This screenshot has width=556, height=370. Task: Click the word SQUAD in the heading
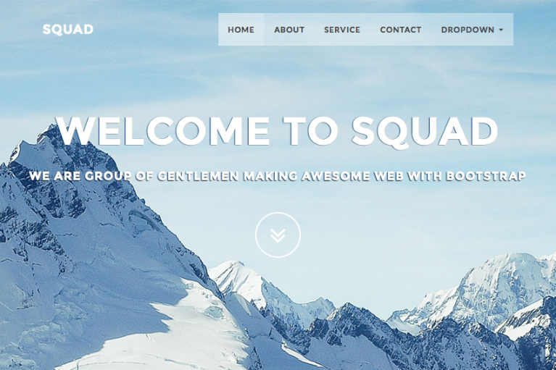coord(425,130)
